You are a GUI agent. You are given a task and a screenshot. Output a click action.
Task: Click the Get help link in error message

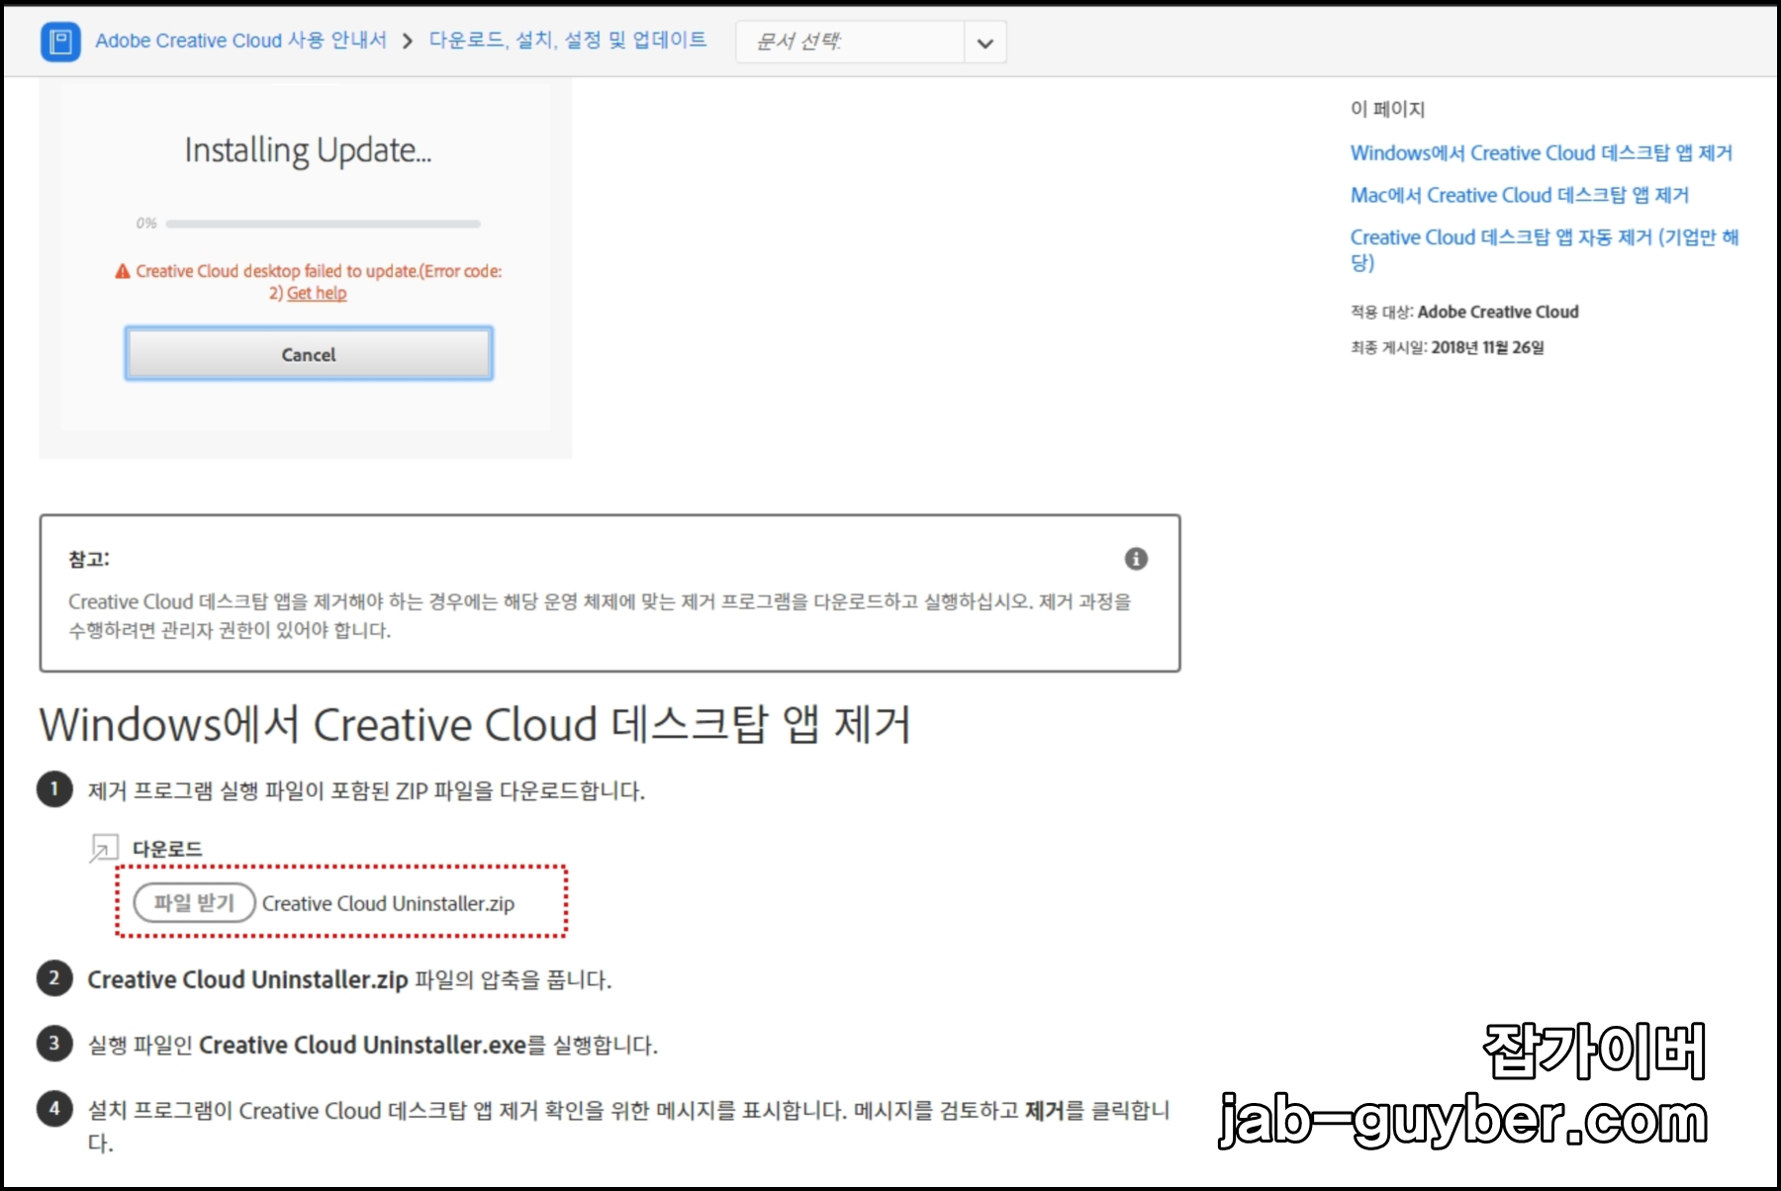(317, 293)
